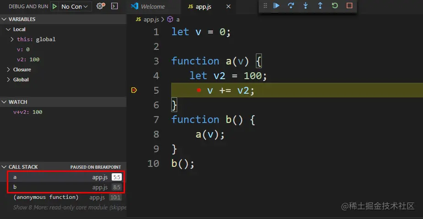This screenshot has height=219, width=423.
Task: Stop debugging with the red square
Action: click(349, 5)
